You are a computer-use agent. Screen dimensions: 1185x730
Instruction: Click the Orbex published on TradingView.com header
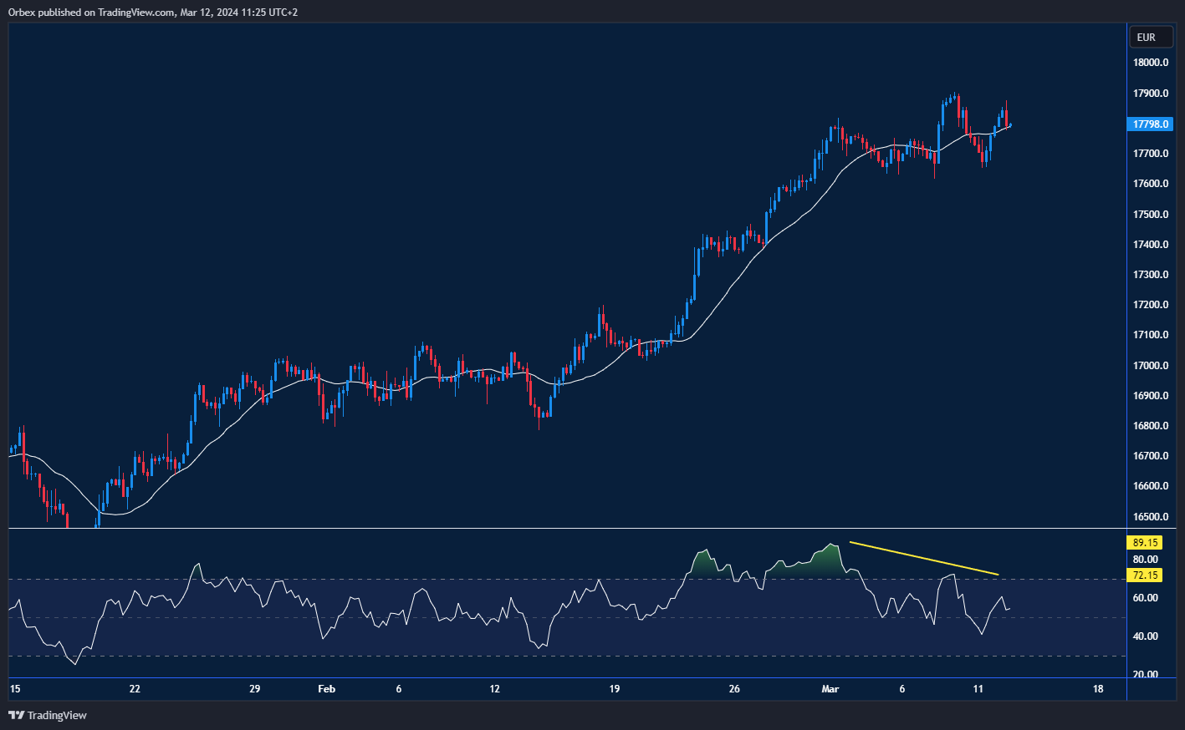153,13
